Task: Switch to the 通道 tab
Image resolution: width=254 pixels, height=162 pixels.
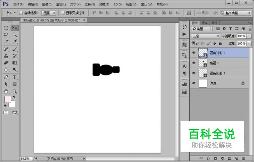Action: point(205,23)
